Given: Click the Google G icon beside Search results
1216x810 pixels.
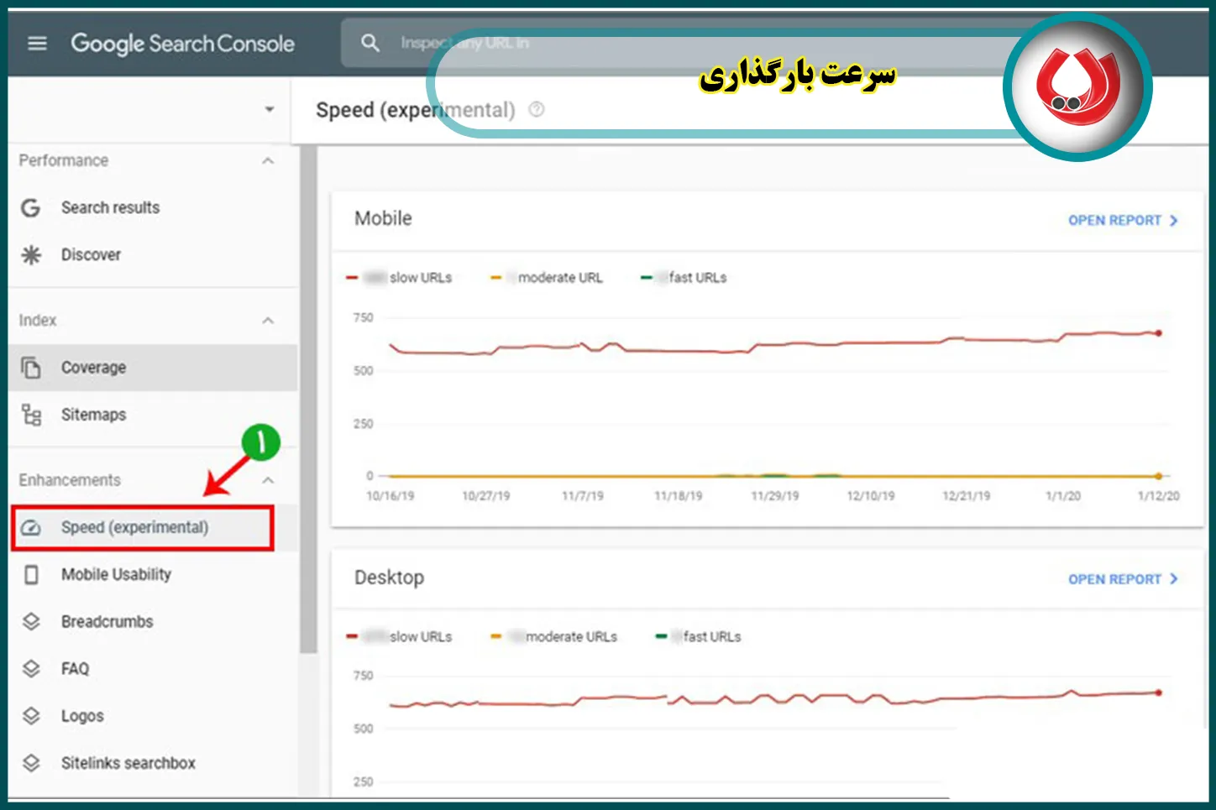Looking at the screenshot, I should click(x=30, y=207).
